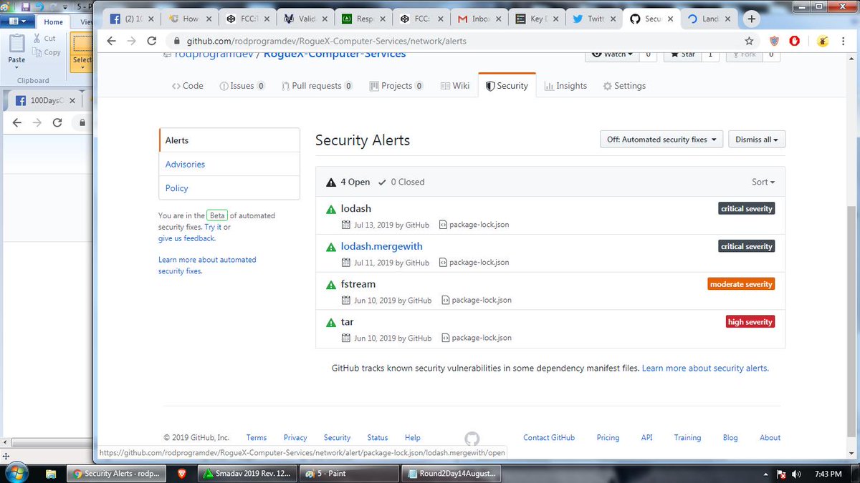Go back in the background 100Days browser window
The image size is (860, 483).
tap(16, 122)
